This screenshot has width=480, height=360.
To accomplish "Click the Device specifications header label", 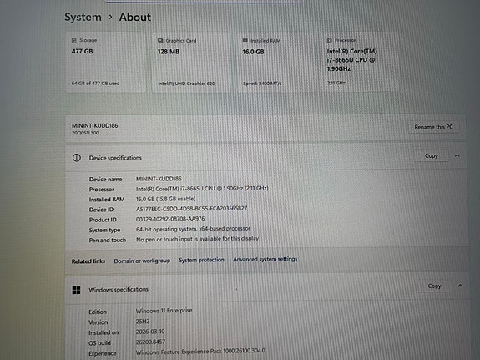I will pos(115,158).
